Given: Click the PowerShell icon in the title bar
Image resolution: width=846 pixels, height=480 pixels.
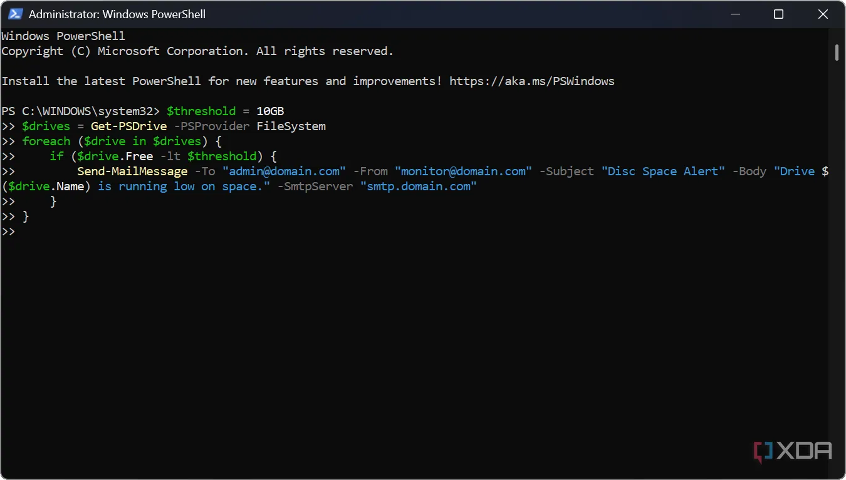Looking at the screenshot, I should click(x=16, y=14).
